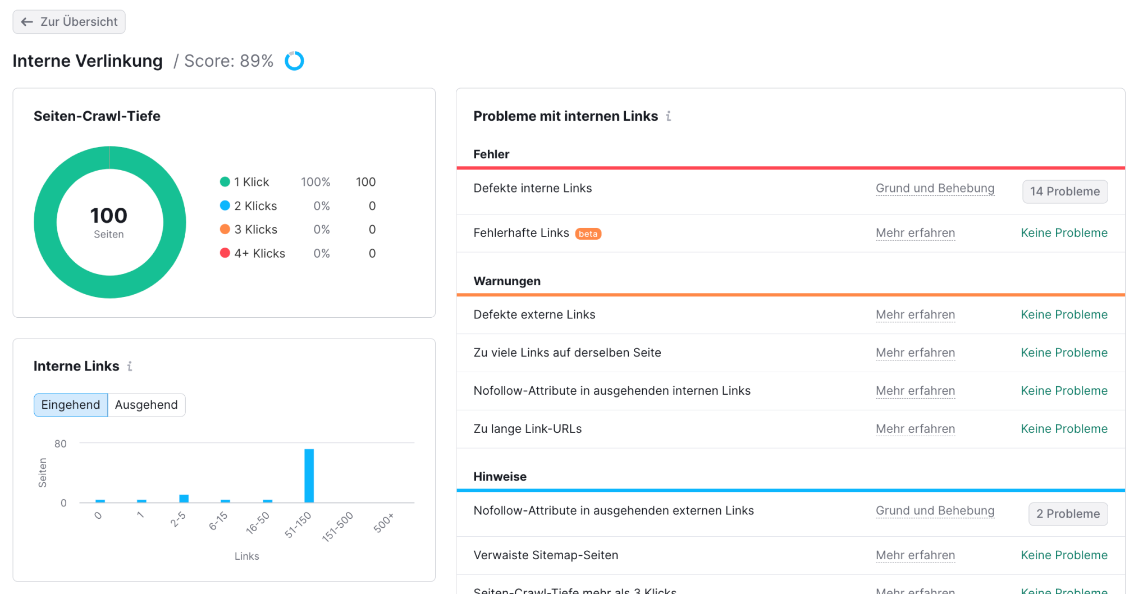Click Keine Probleme for Verwaiste Sitemap-Seiten
This screenshot has width=1134, height=594.
tap(1064, 555)
